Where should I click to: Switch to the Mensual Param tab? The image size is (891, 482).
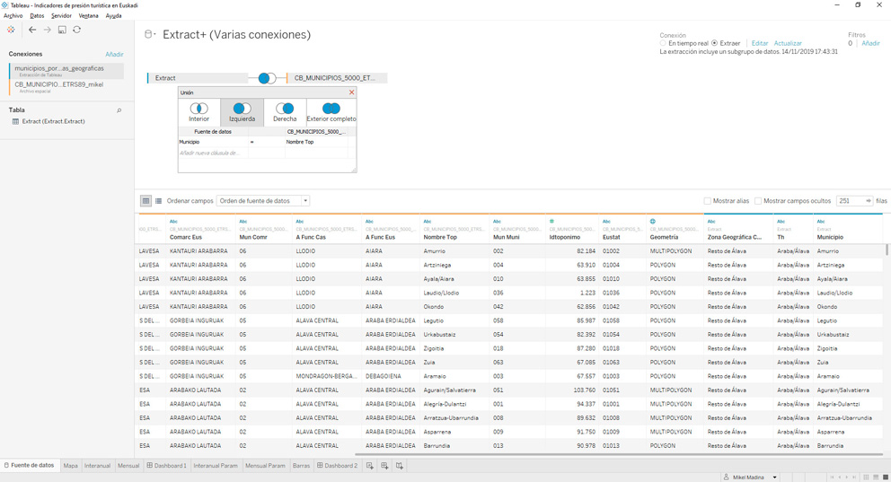click(x=265, y=466)
